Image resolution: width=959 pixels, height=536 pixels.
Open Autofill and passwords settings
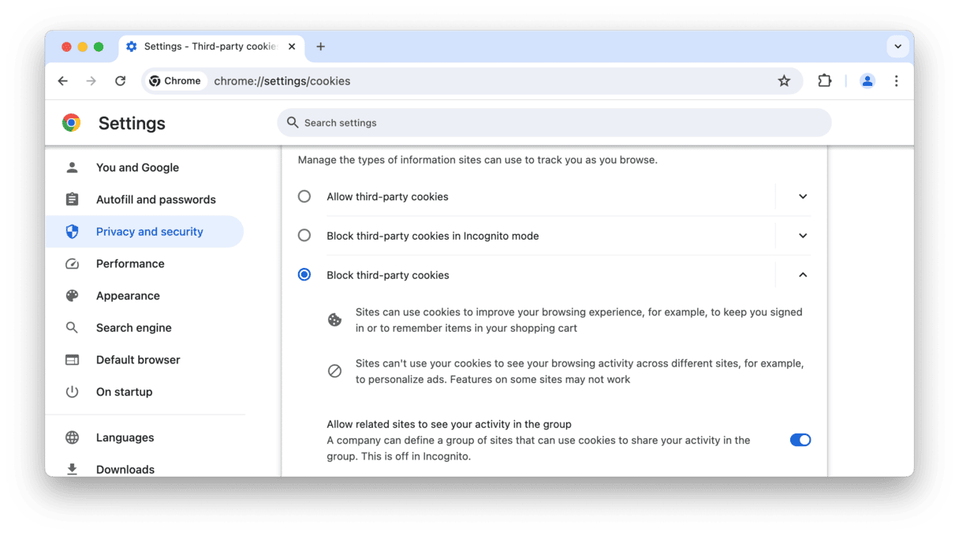(155, 199)
